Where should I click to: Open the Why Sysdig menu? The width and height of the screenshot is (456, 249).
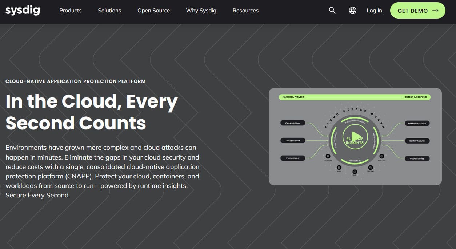coord(201,11)
